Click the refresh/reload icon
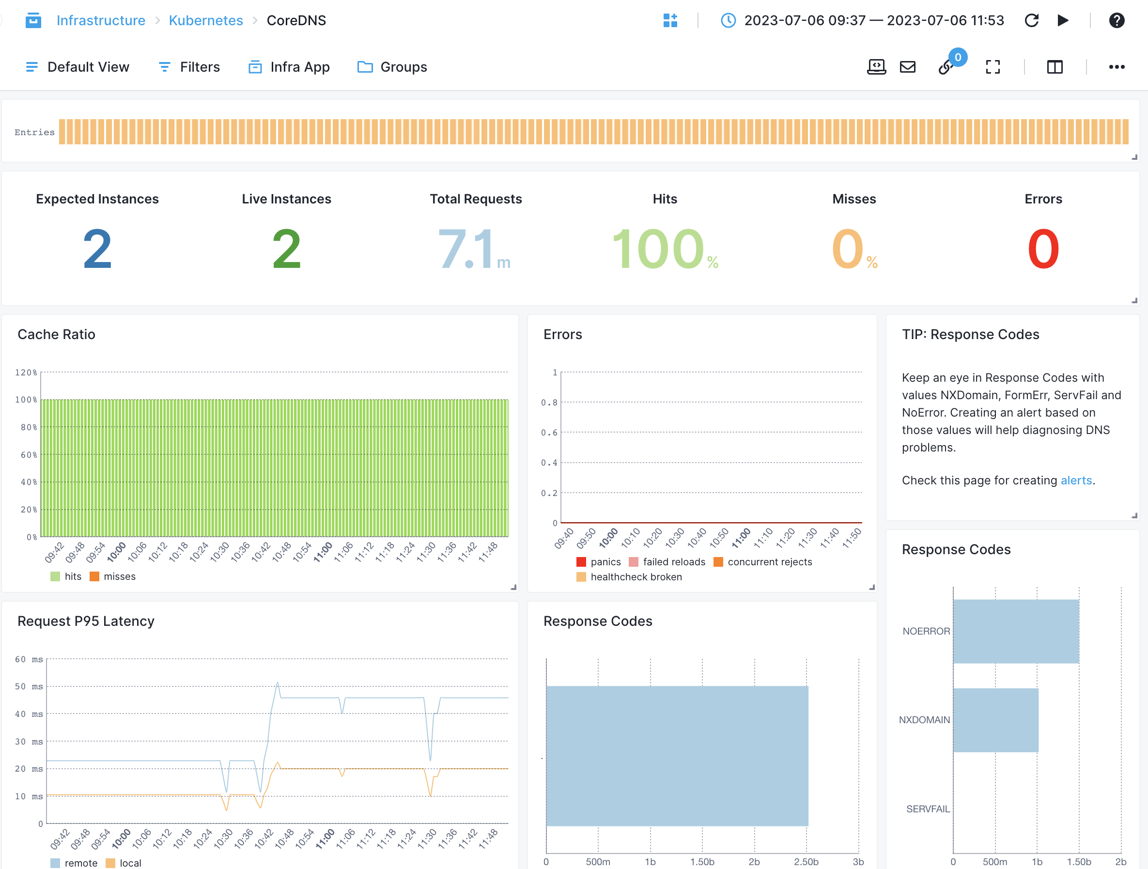 point(1033,20)
